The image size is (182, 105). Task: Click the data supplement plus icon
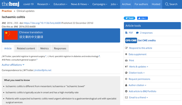126,54
